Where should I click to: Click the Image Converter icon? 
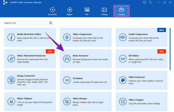point(11,80)
